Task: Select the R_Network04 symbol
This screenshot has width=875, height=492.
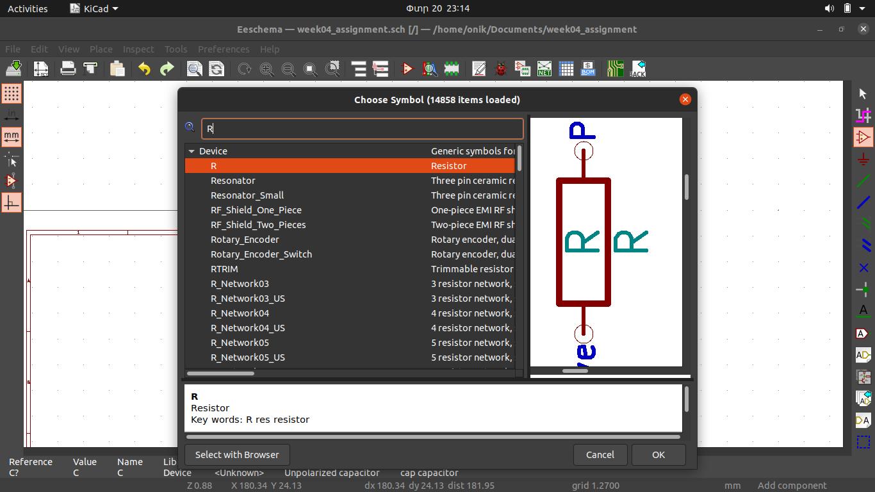Action: 350,313
